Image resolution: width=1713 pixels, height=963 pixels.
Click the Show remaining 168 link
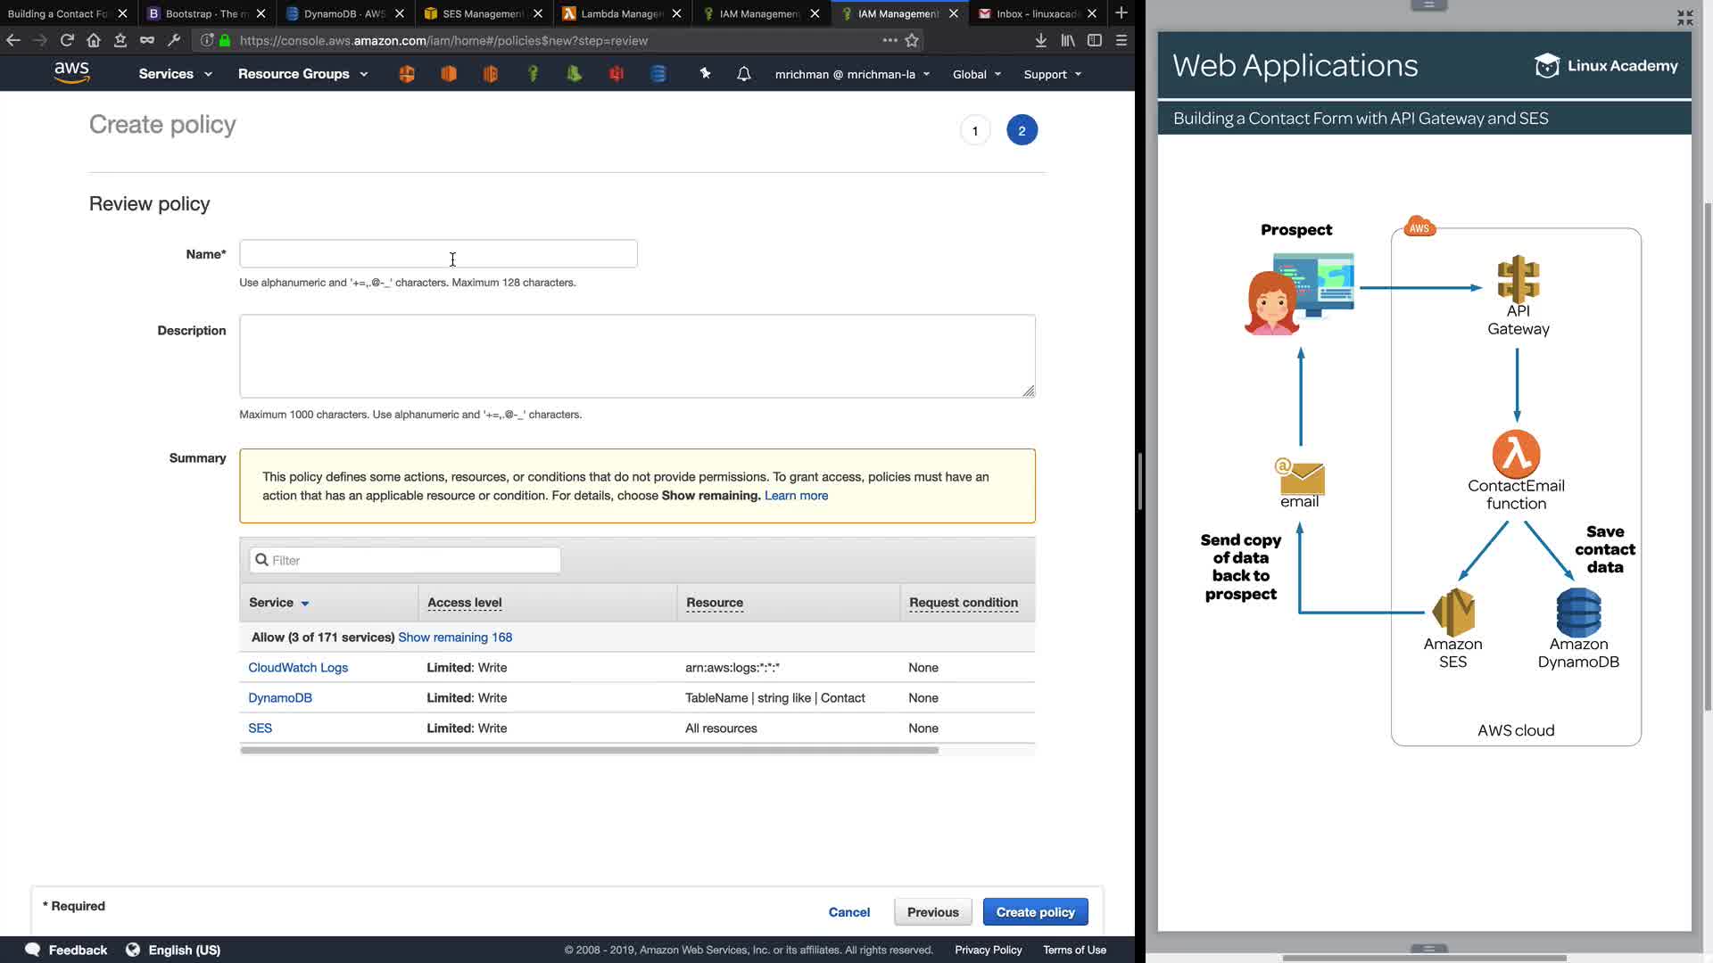(455, 638)
